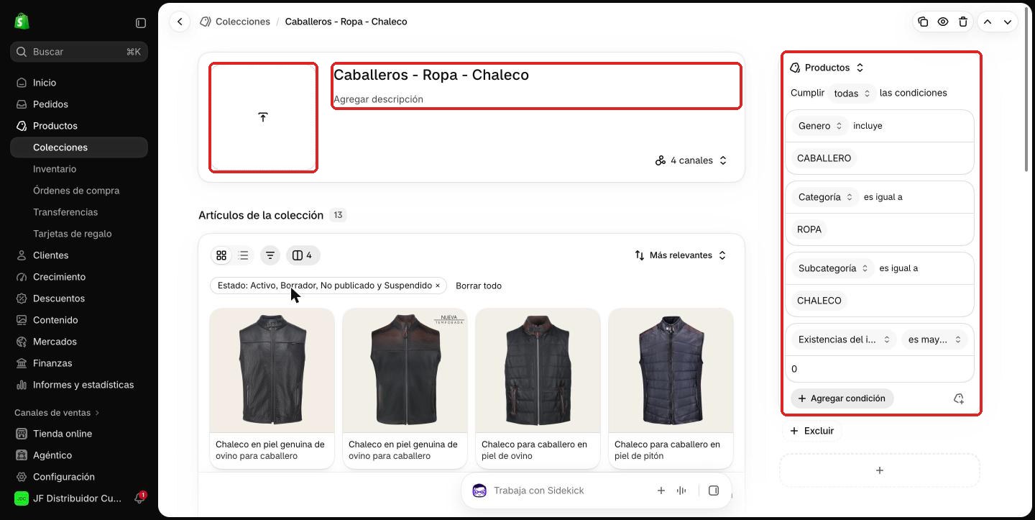Open the es mayor operator dropdown
Viewport: 1035px width, 520px height.
point(934,339)
